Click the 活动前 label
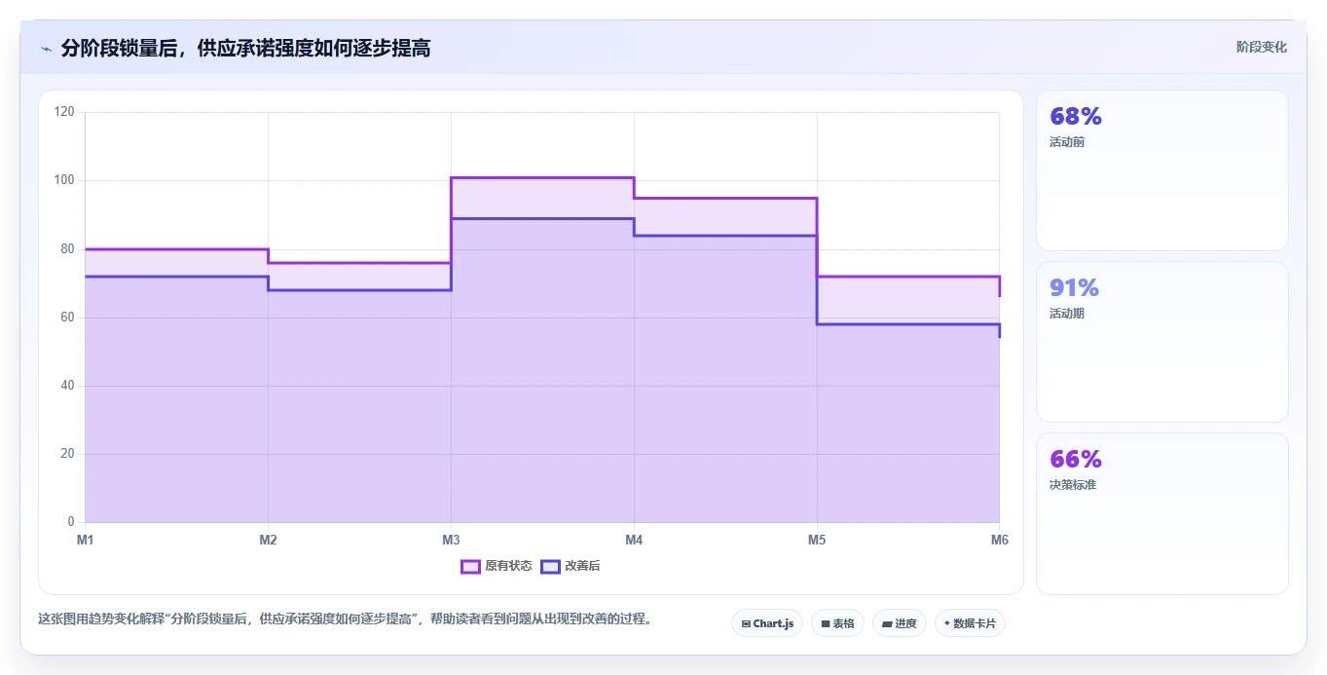Viewport: 1327px width, 675px height. pyautogui.click(x=1067, y=142)
